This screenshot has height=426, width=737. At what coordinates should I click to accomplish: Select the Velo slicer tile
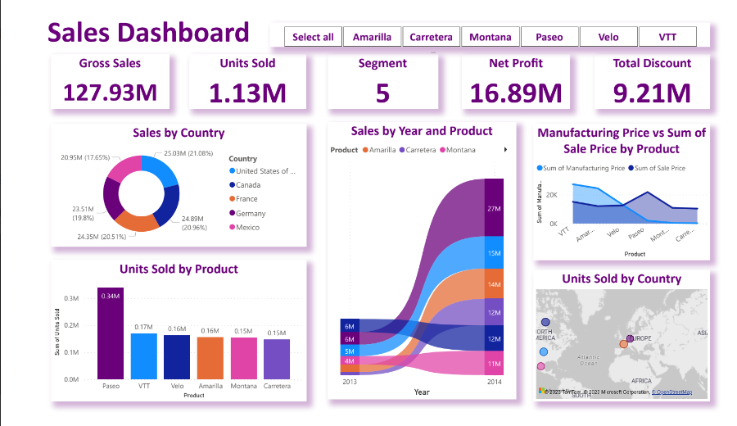click(608, 37)
